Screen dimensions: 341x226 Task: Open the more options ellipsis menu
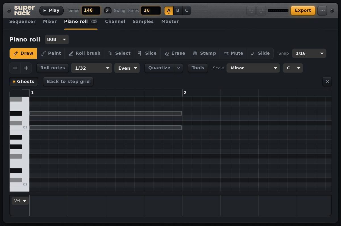[x=322, y=10]
